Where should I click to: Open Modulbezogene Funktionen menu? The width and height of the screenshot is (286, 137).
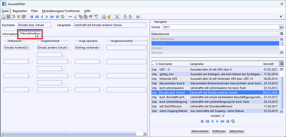(x=61, y=11)
